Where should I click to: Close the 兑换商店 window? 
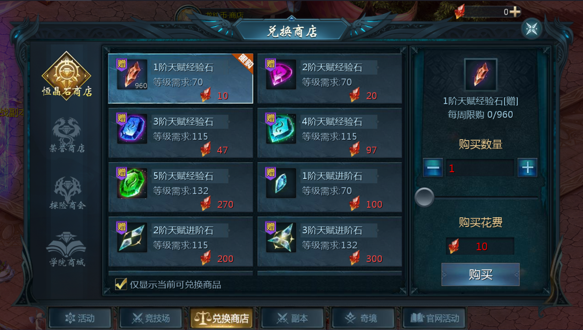[x=532, y=29]
